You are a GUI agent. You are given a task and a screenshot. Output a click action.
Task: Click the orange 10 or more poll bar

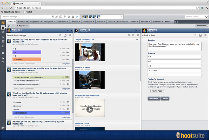point(27,60)
